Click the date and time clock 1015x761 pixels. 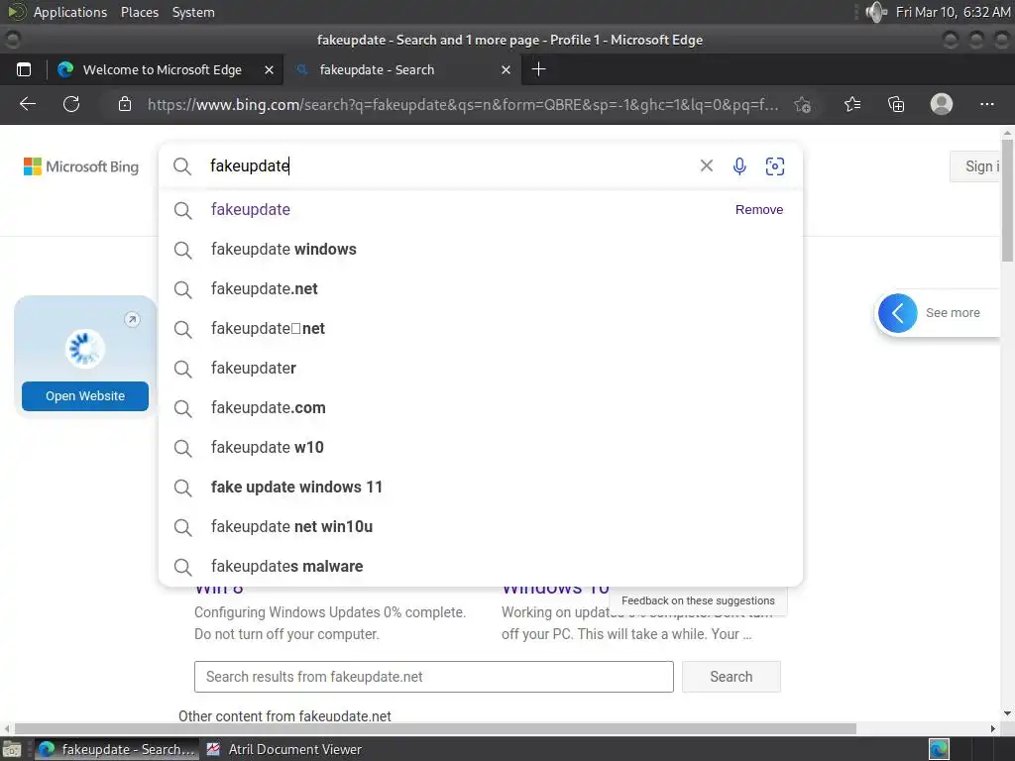(x=953, y=12)
